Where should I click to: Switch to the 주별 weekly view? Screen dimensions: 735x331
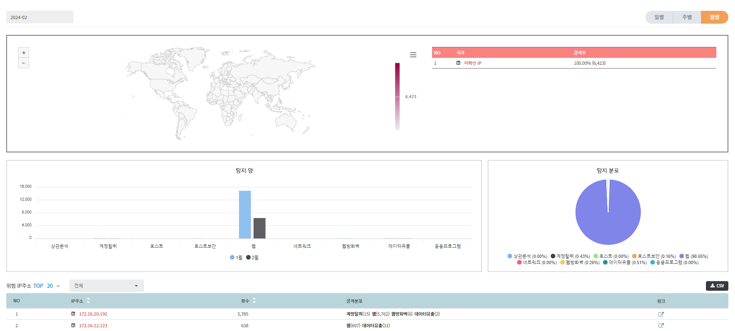tap(687, 17)
